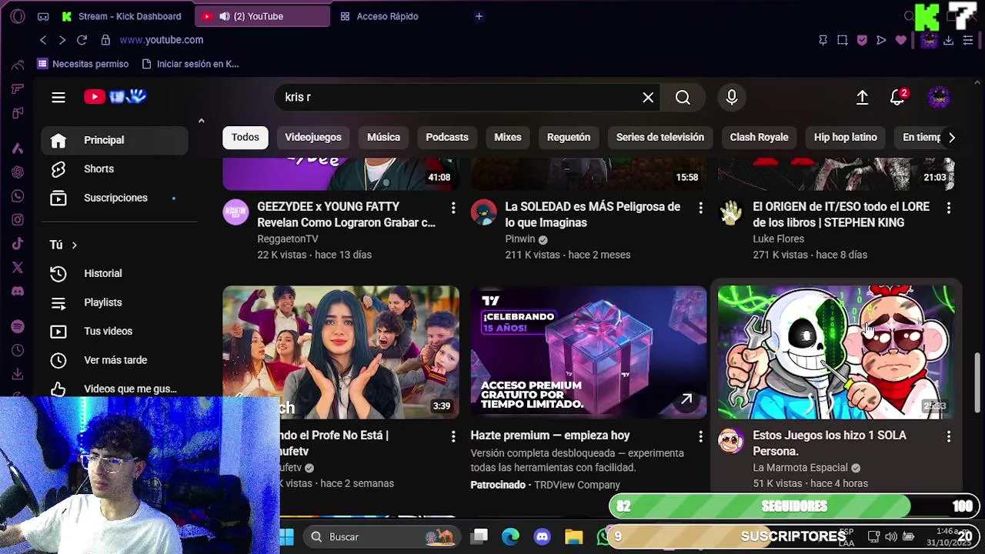This screenshot has height=554, width=985.
Task: Click the address bar lock icon
Action: [x=105, y=40]
